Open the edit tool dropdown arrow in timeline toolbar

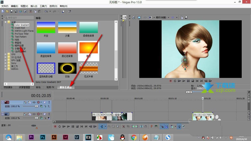pos(105,126)
